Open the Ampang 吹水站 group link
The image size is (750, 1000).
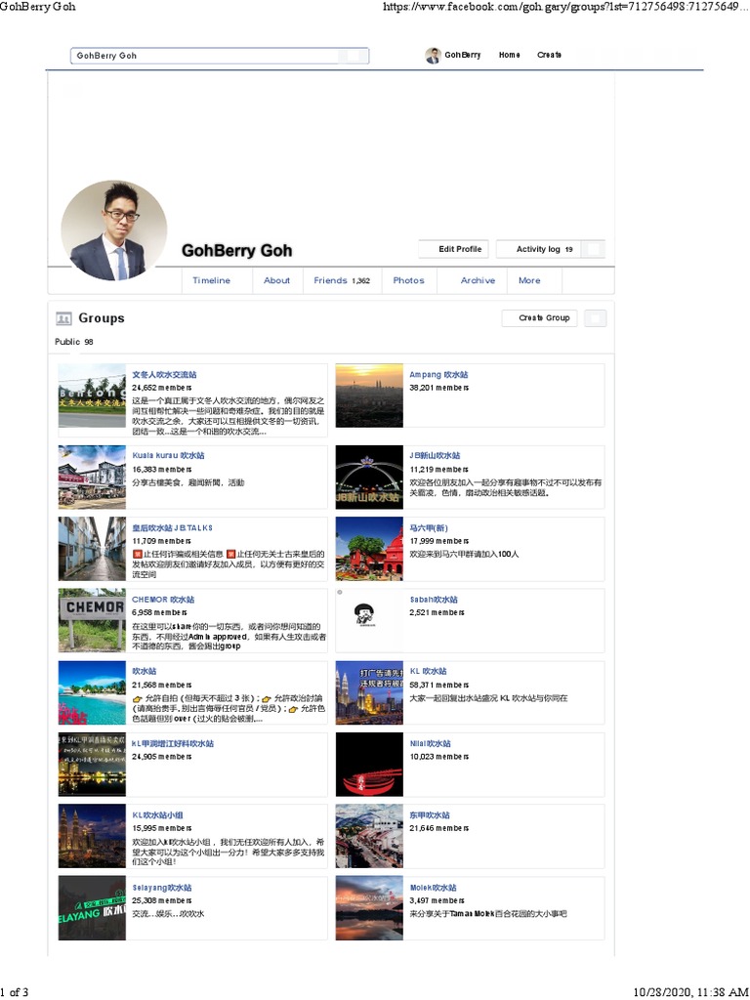point(438,375)
